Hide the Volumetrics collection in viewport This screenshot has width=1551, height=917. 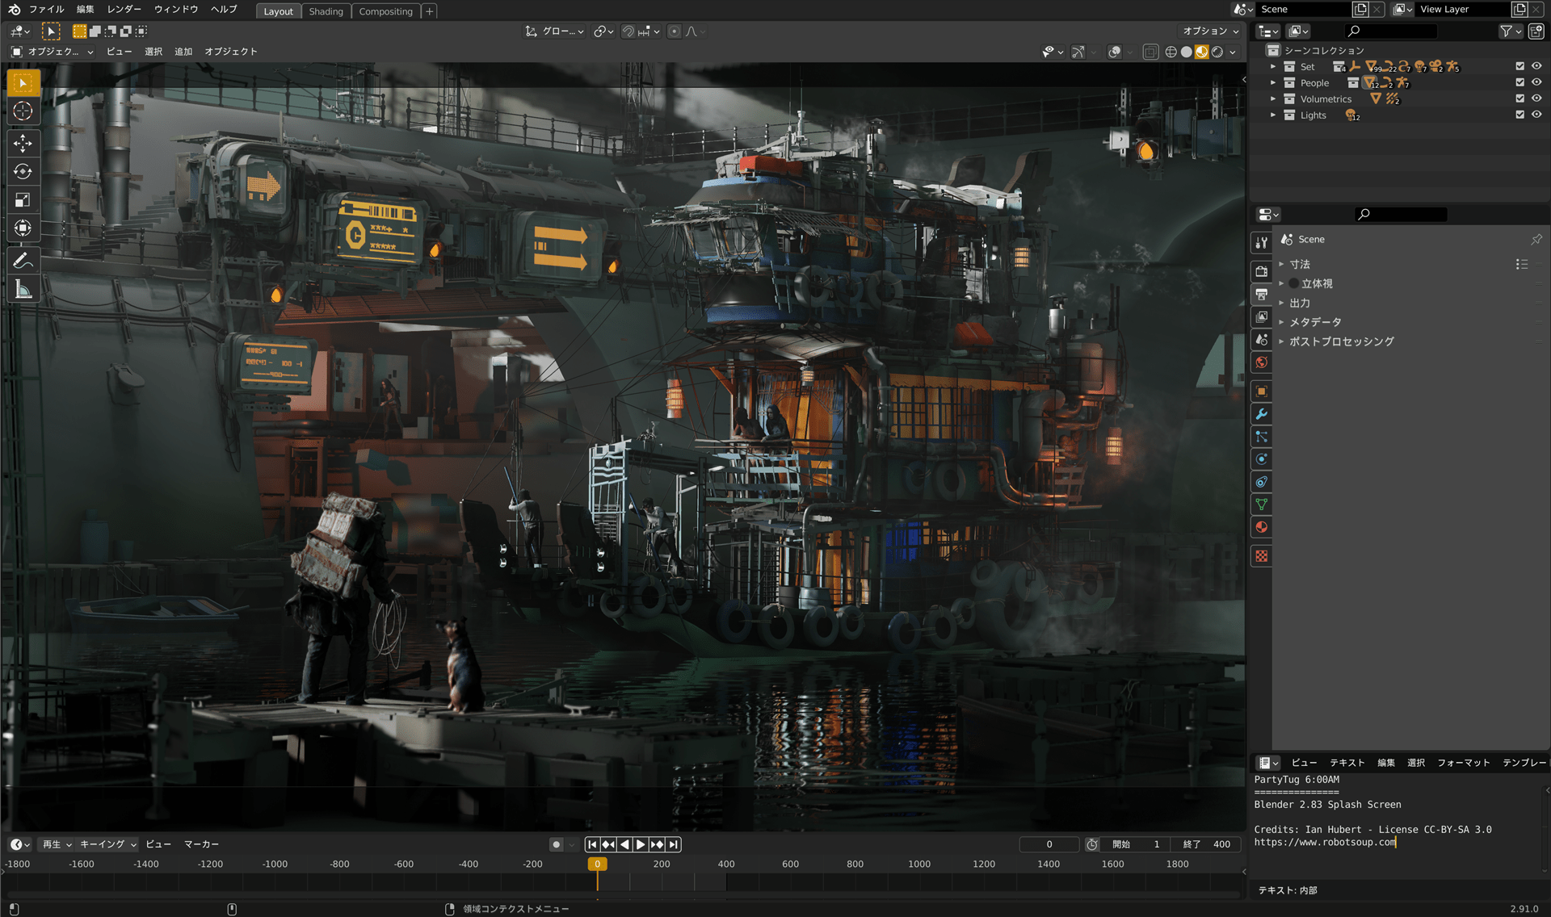[x=1536, y=98]
